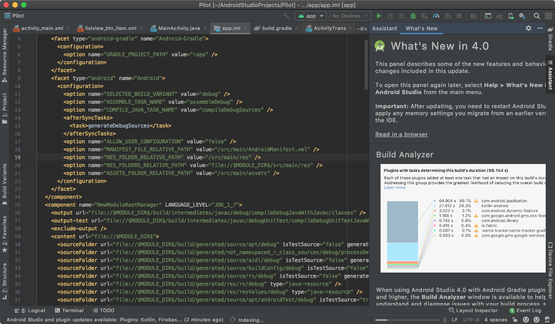
Task: Sync Project with Gradle Files elephant icon
Action: (499, 16)
